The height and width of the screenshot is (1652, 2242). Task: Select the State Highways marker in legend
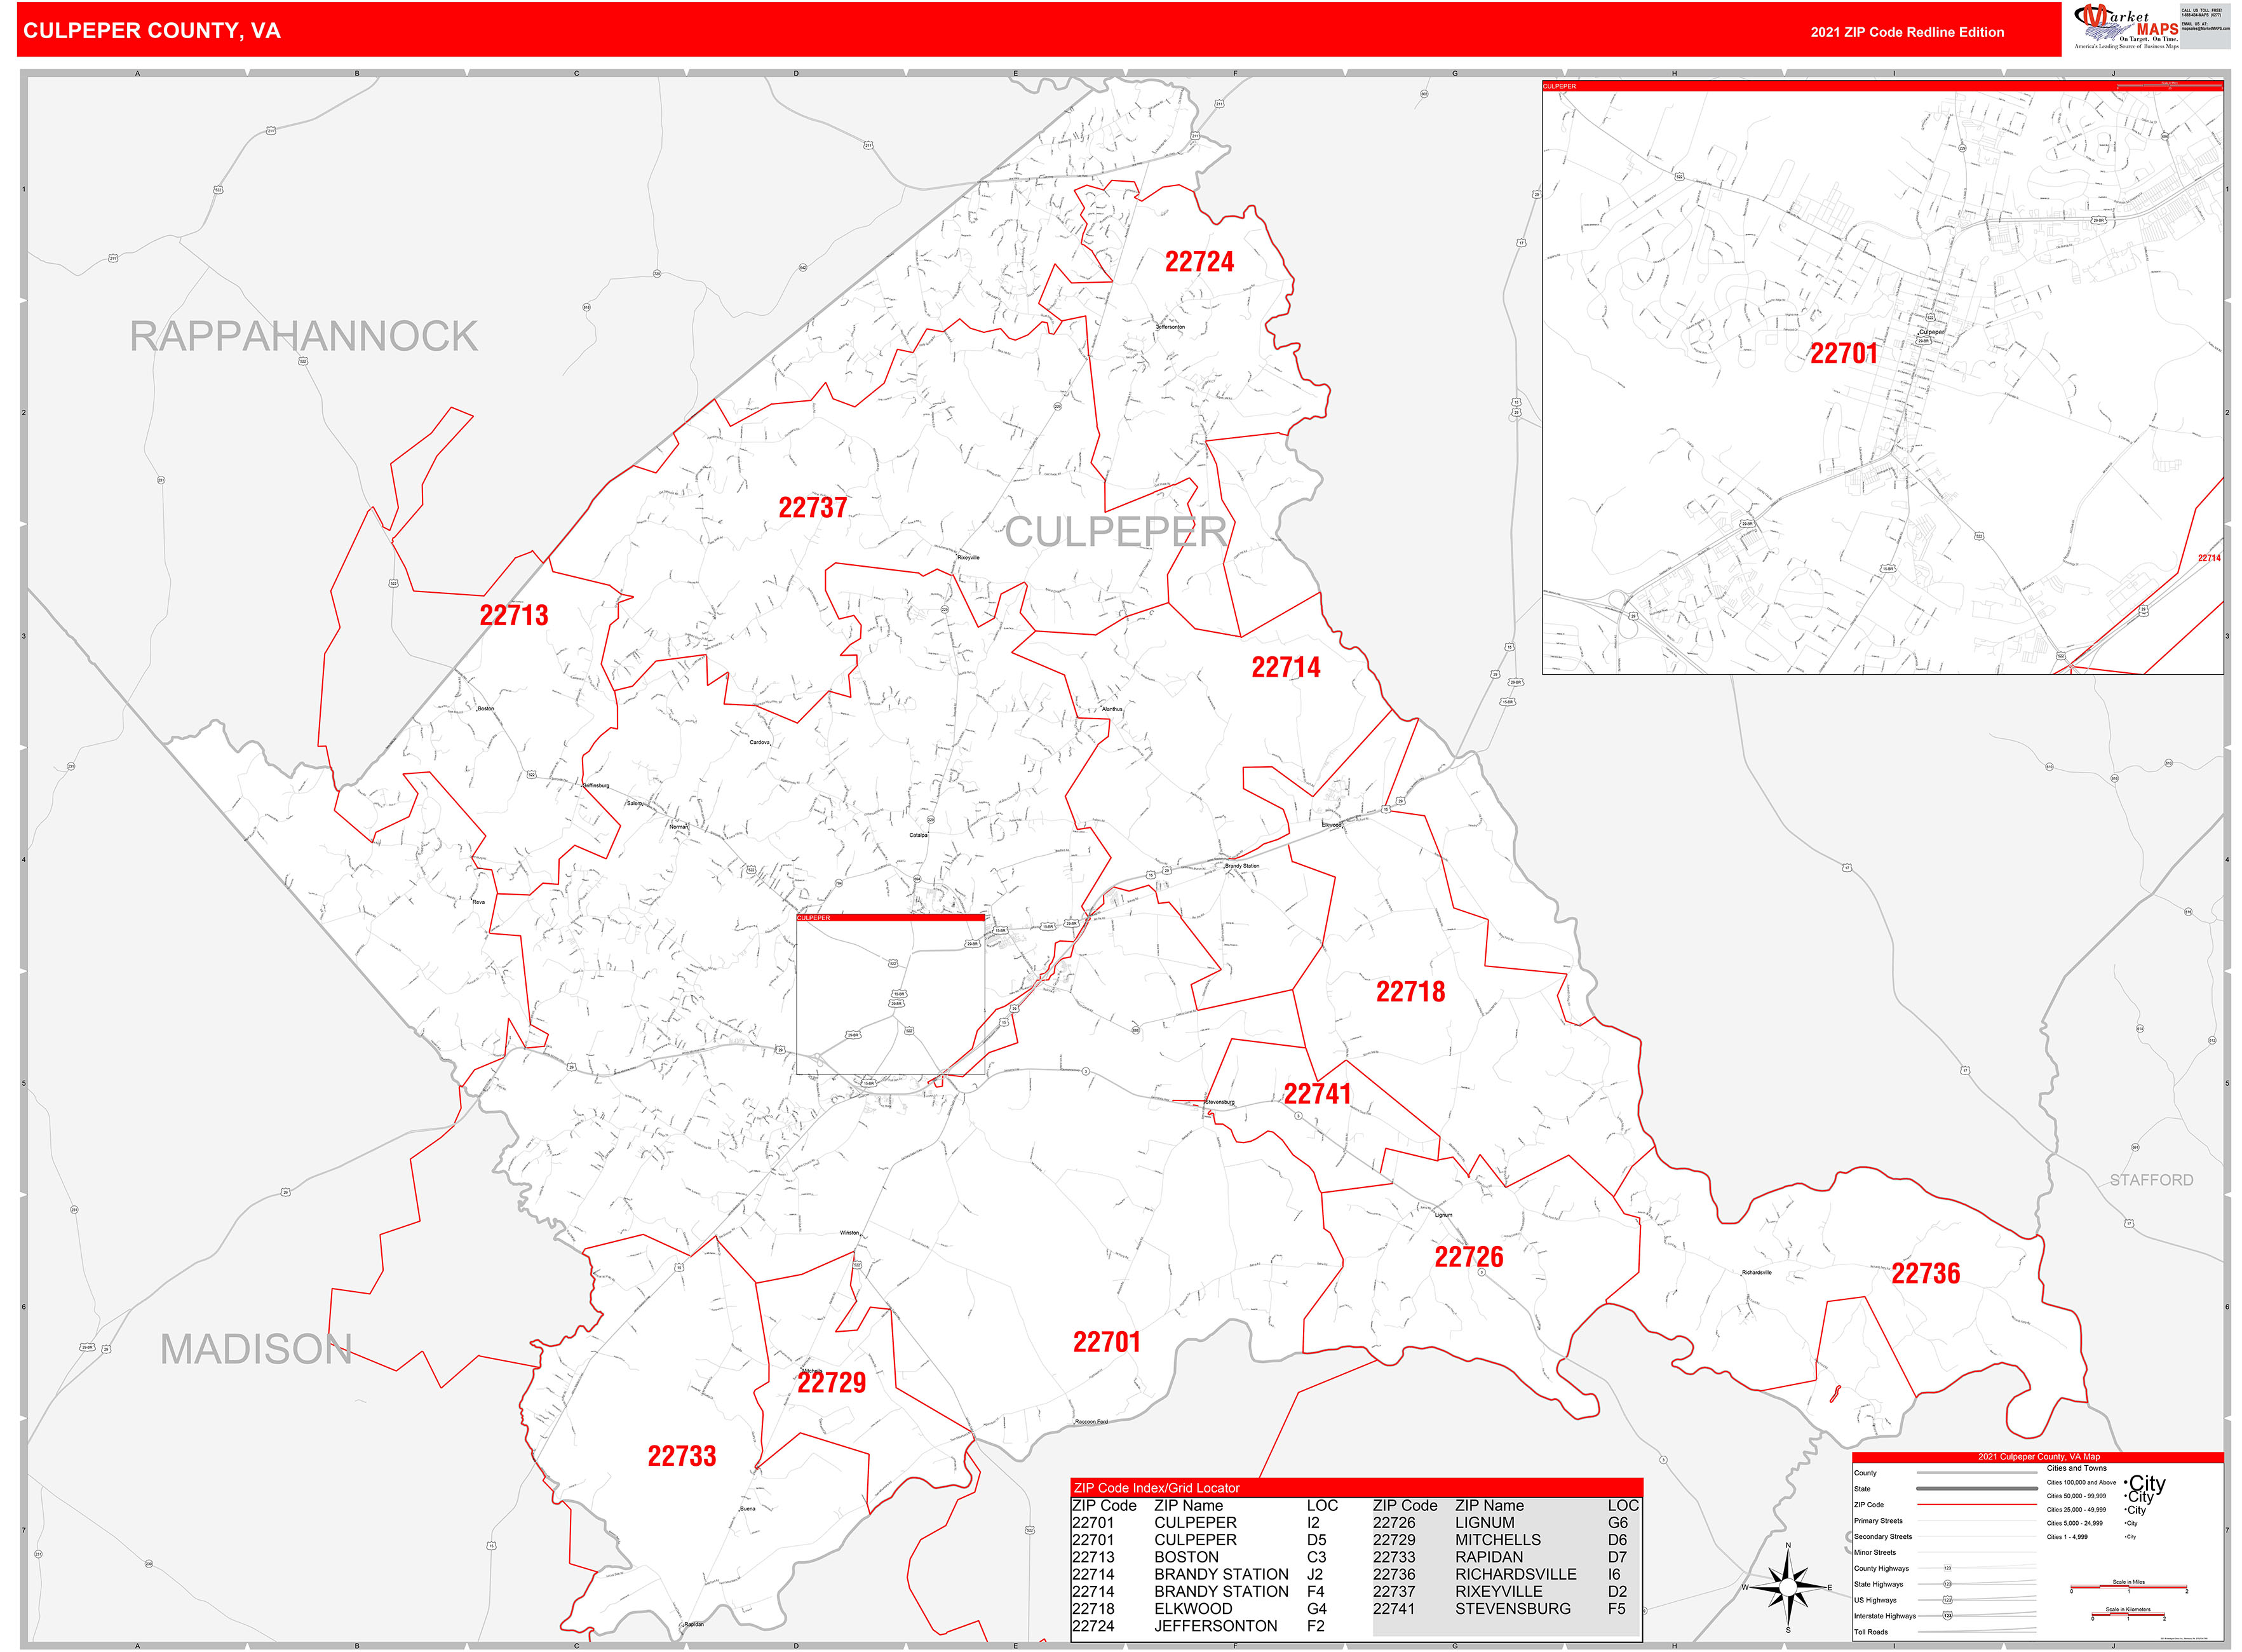[1948, 1585]
